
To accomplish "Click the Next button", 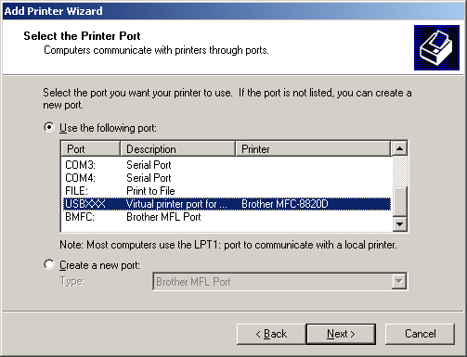I will (x=341, y=334).
